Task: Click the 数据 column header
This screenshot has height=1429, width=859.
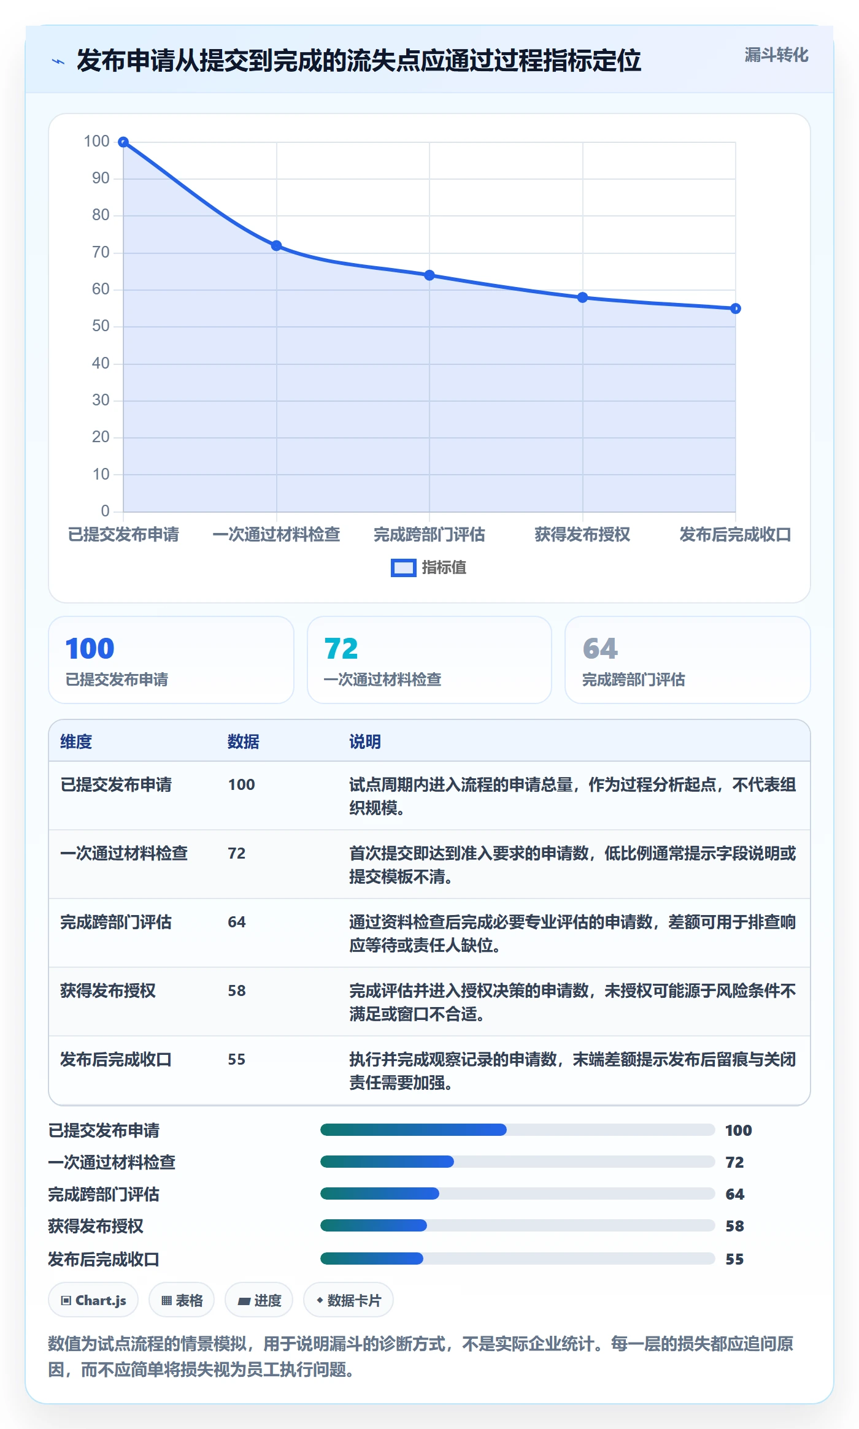Action: pos(244,741)
